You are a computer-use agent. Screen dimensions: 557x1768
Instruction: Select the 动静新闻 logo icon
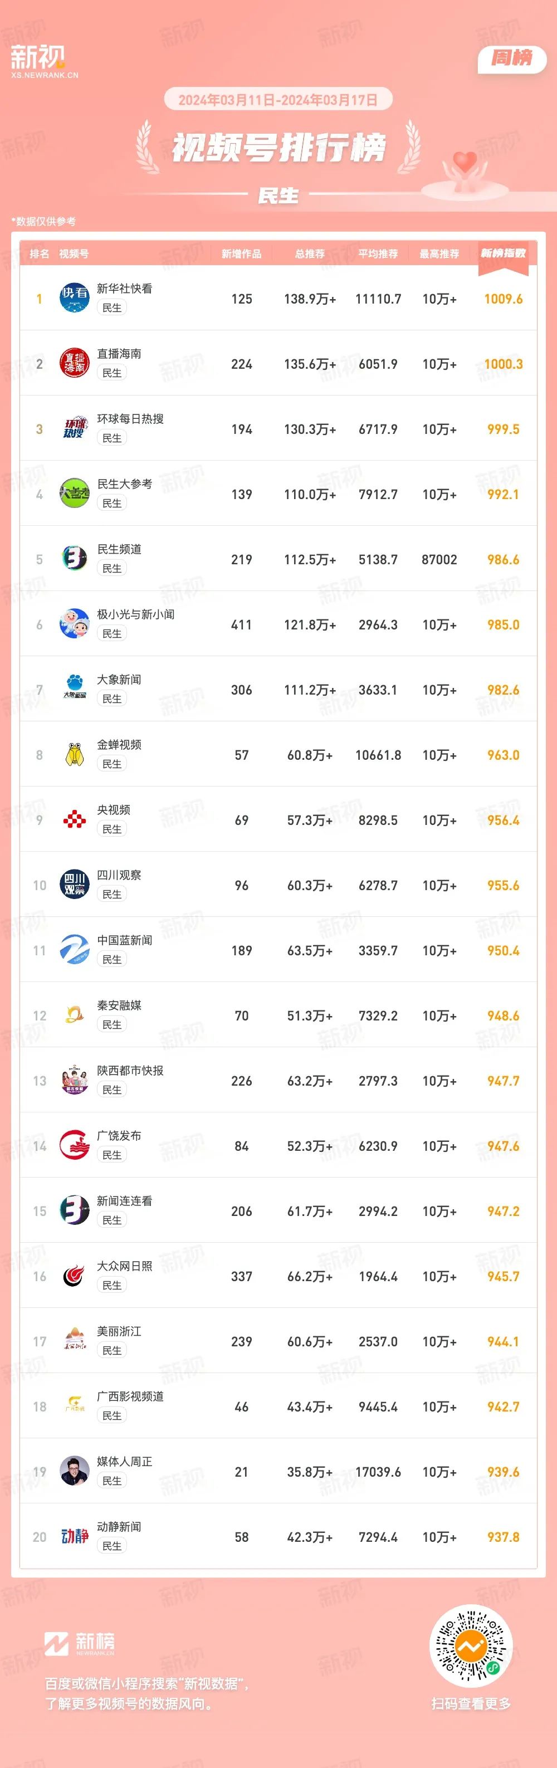click(x=74, y=1537)
